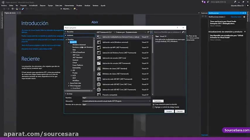
Task: Select Windows Universal in the template tree
Action: pos(79,45)
